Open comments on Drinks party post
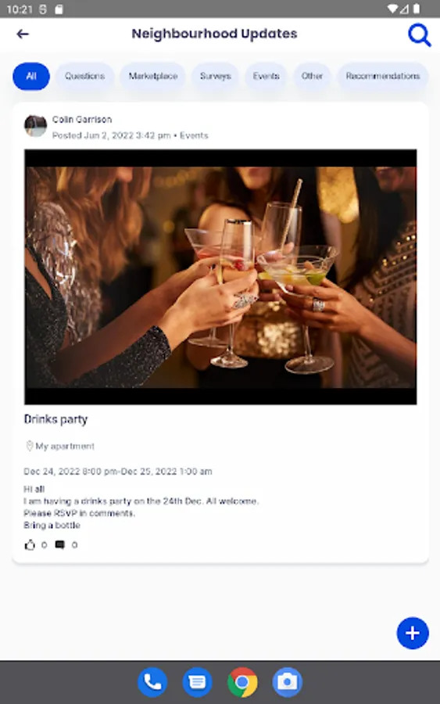 click(59, 545)
